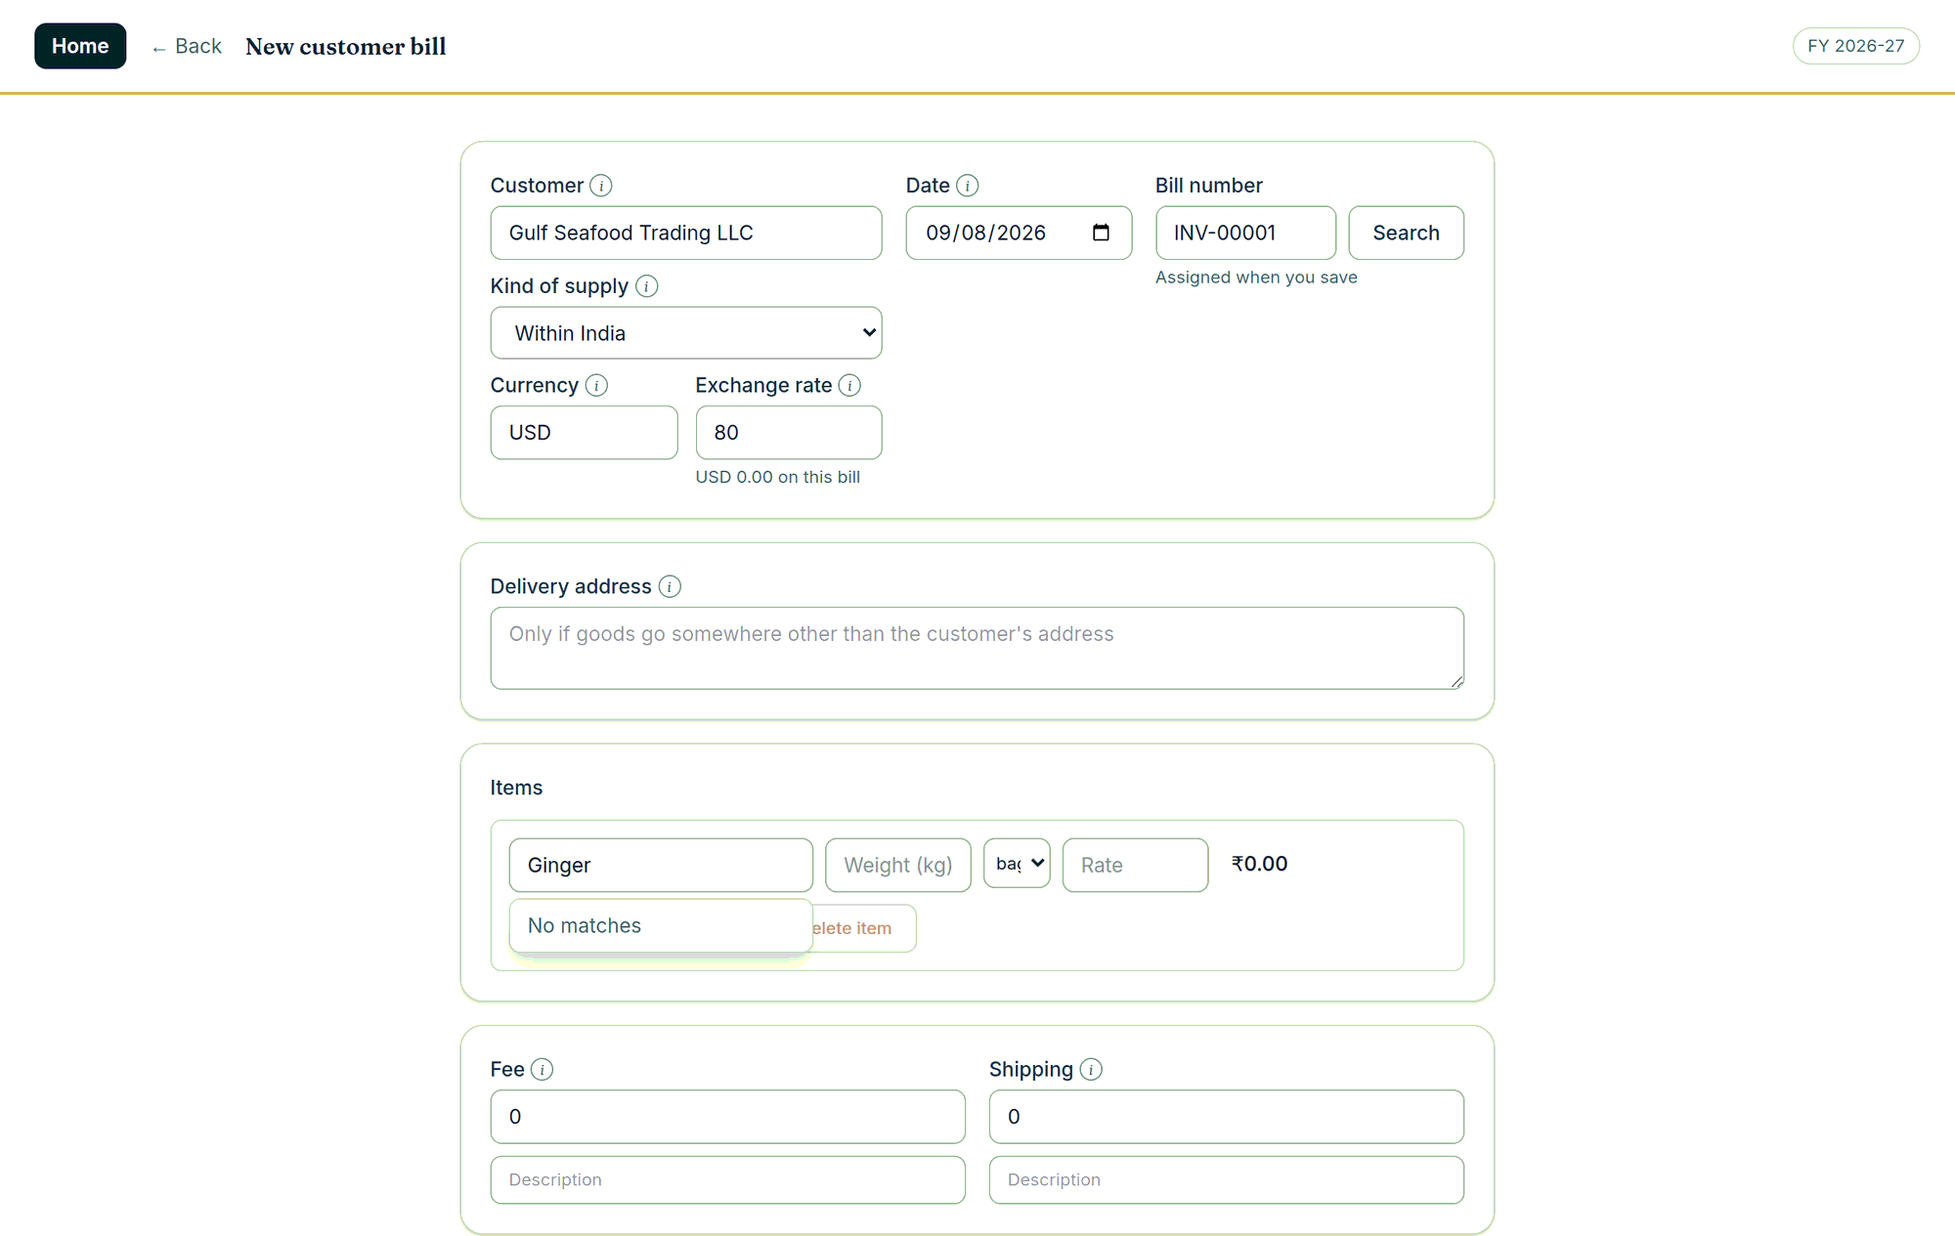
Task: Open the calendar picker in Date field
Action: [x=1101, y=233]
